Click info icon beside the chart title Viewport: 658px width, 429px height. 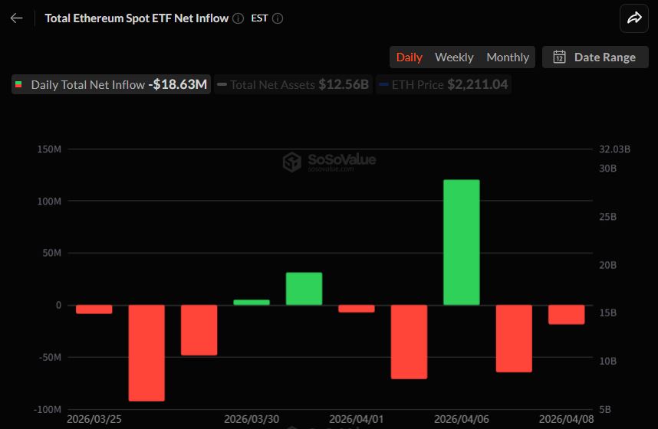coord(239,18)
